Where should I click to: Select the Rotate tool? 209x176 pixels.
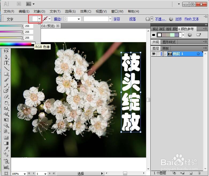tap(6, 103)
